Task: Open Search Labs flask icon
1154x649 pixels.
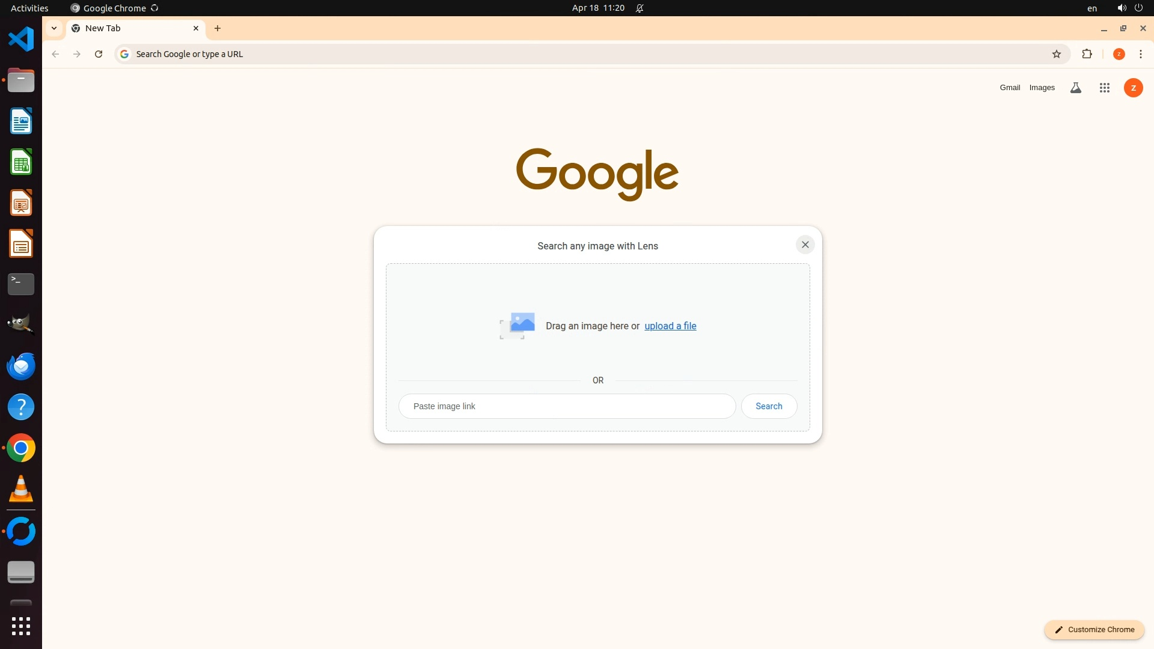Action: point(1076,88)
